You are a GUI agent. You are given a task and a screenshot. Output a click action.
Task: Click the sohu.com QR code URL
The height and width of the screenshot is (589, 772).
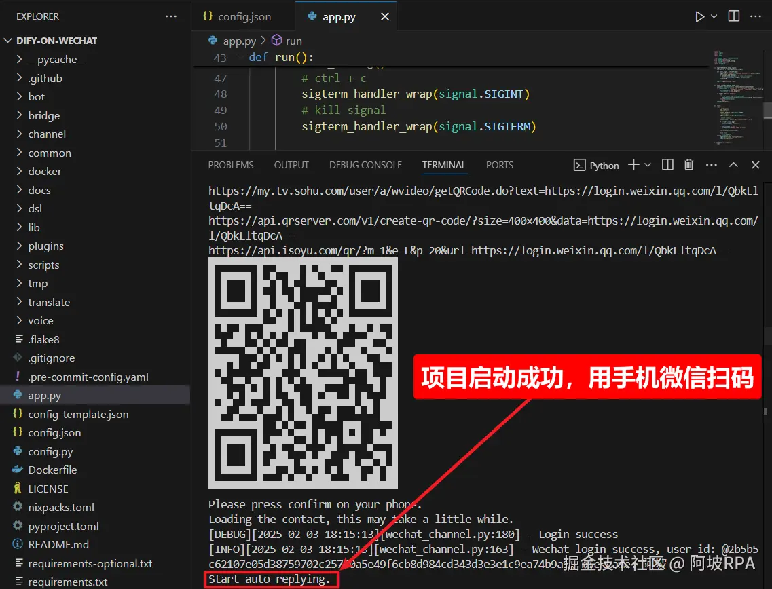[483, 198]
